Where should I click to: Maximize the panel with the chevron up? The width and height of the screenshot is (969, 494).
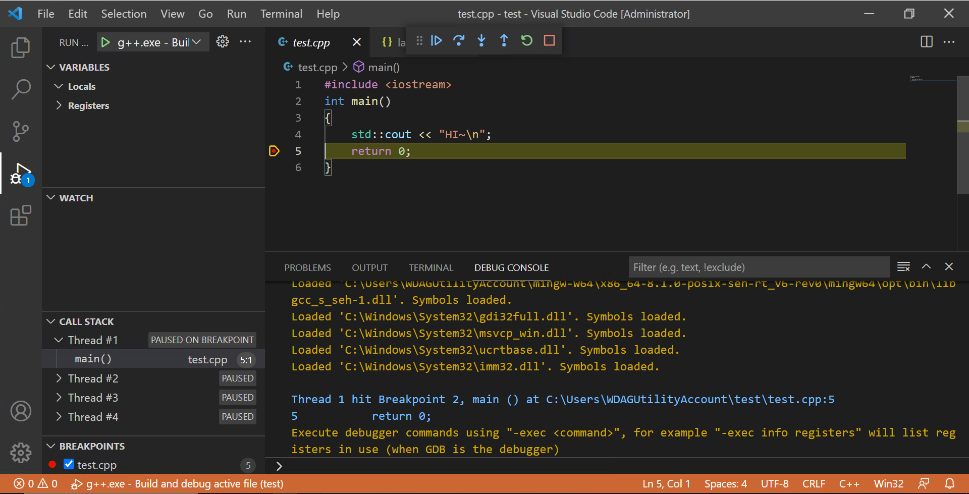tap(926, 266)
